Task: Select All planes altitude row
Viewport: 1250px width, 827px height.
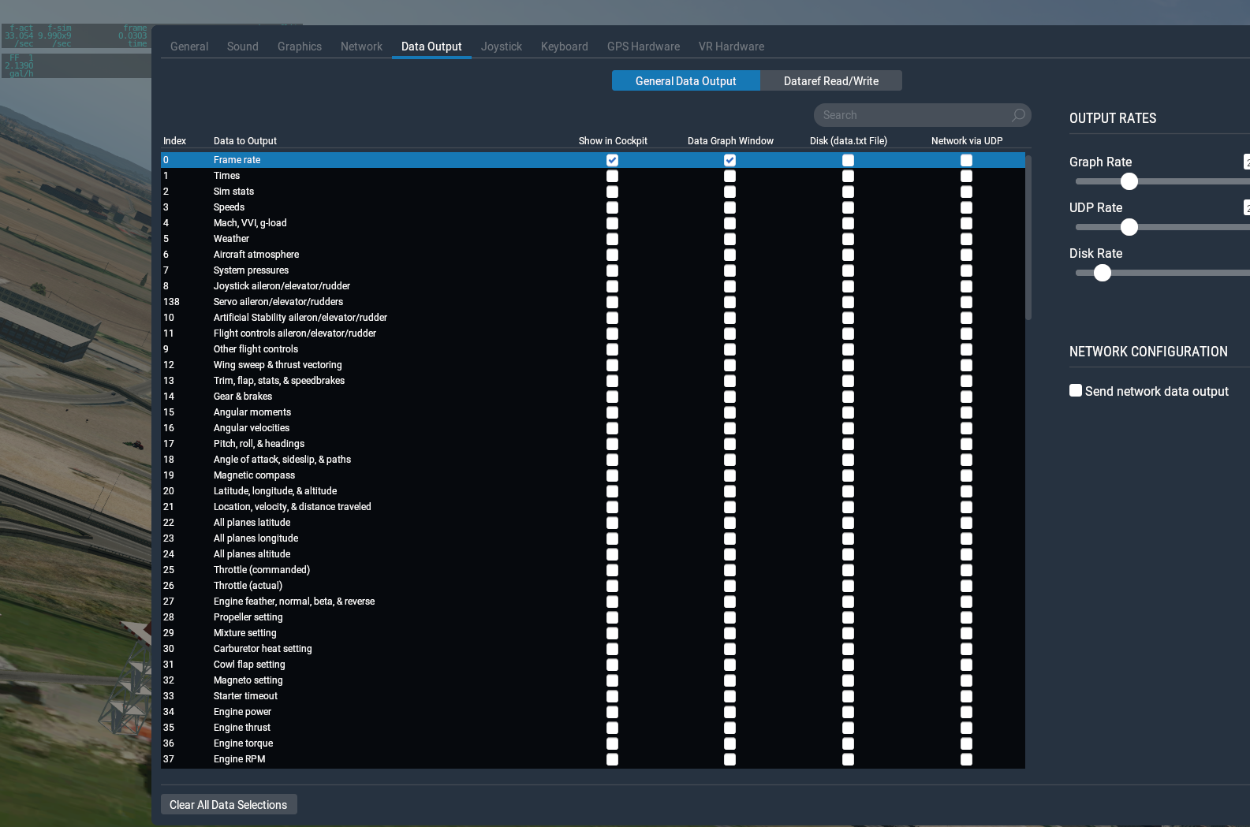Action: point(593,554)
